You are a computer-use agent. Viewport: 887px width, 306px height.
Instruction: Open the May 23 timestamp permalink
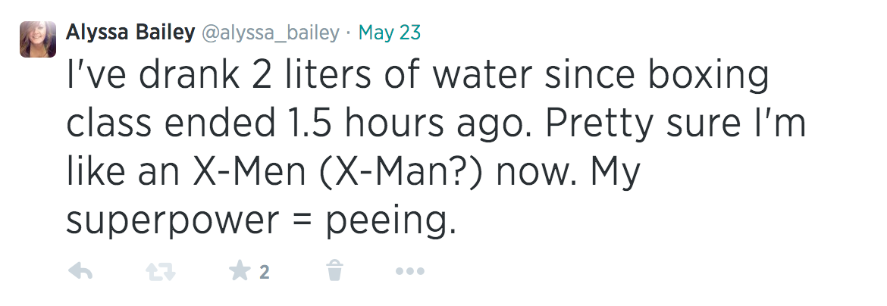click(390, 33)
